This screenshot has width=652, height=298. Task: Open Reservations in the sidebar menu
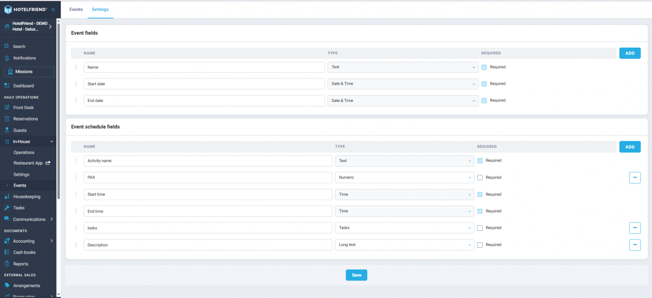(25, 119)
